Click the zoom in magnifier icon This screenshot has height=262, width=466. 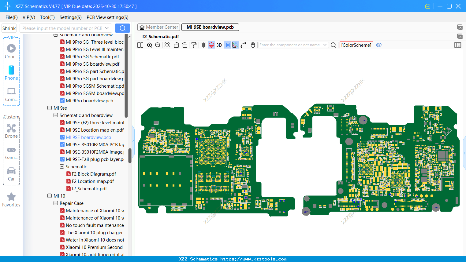150,45
